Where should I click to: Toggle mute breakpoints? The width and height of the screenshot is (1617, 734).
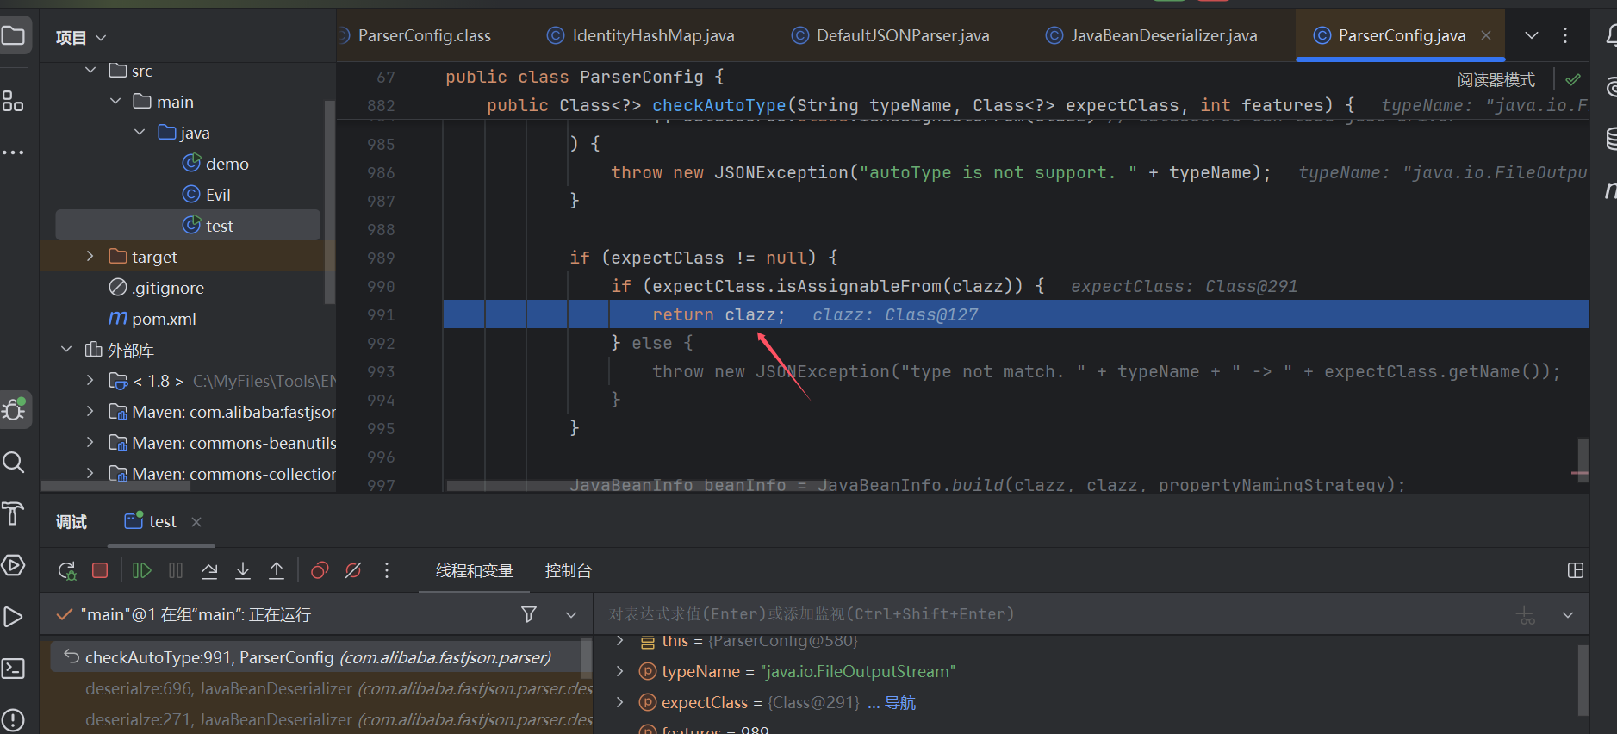point(353,570)
